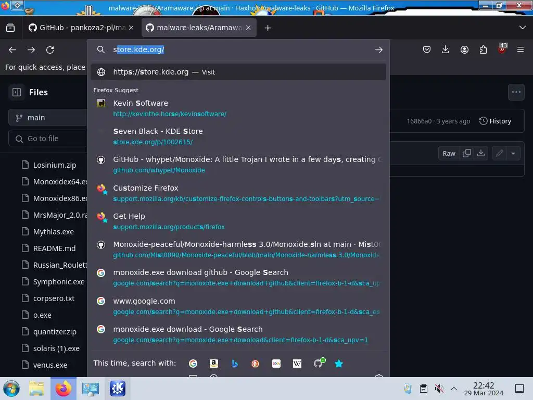Search this time with eBay
This screenshot has width=533, height=400.
(276, 364)
